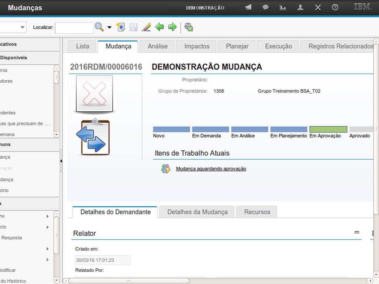This screenshot has width=379, height=284.
Task: Click the Localizar search field
Action: [74, 28]
